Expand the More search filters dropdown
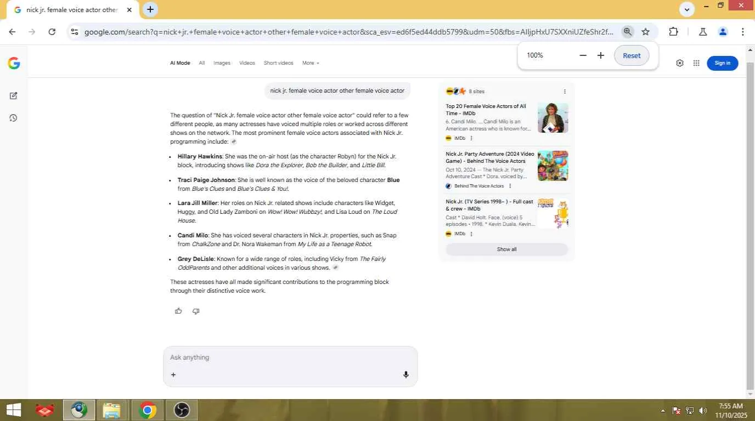 click(311, 63)
